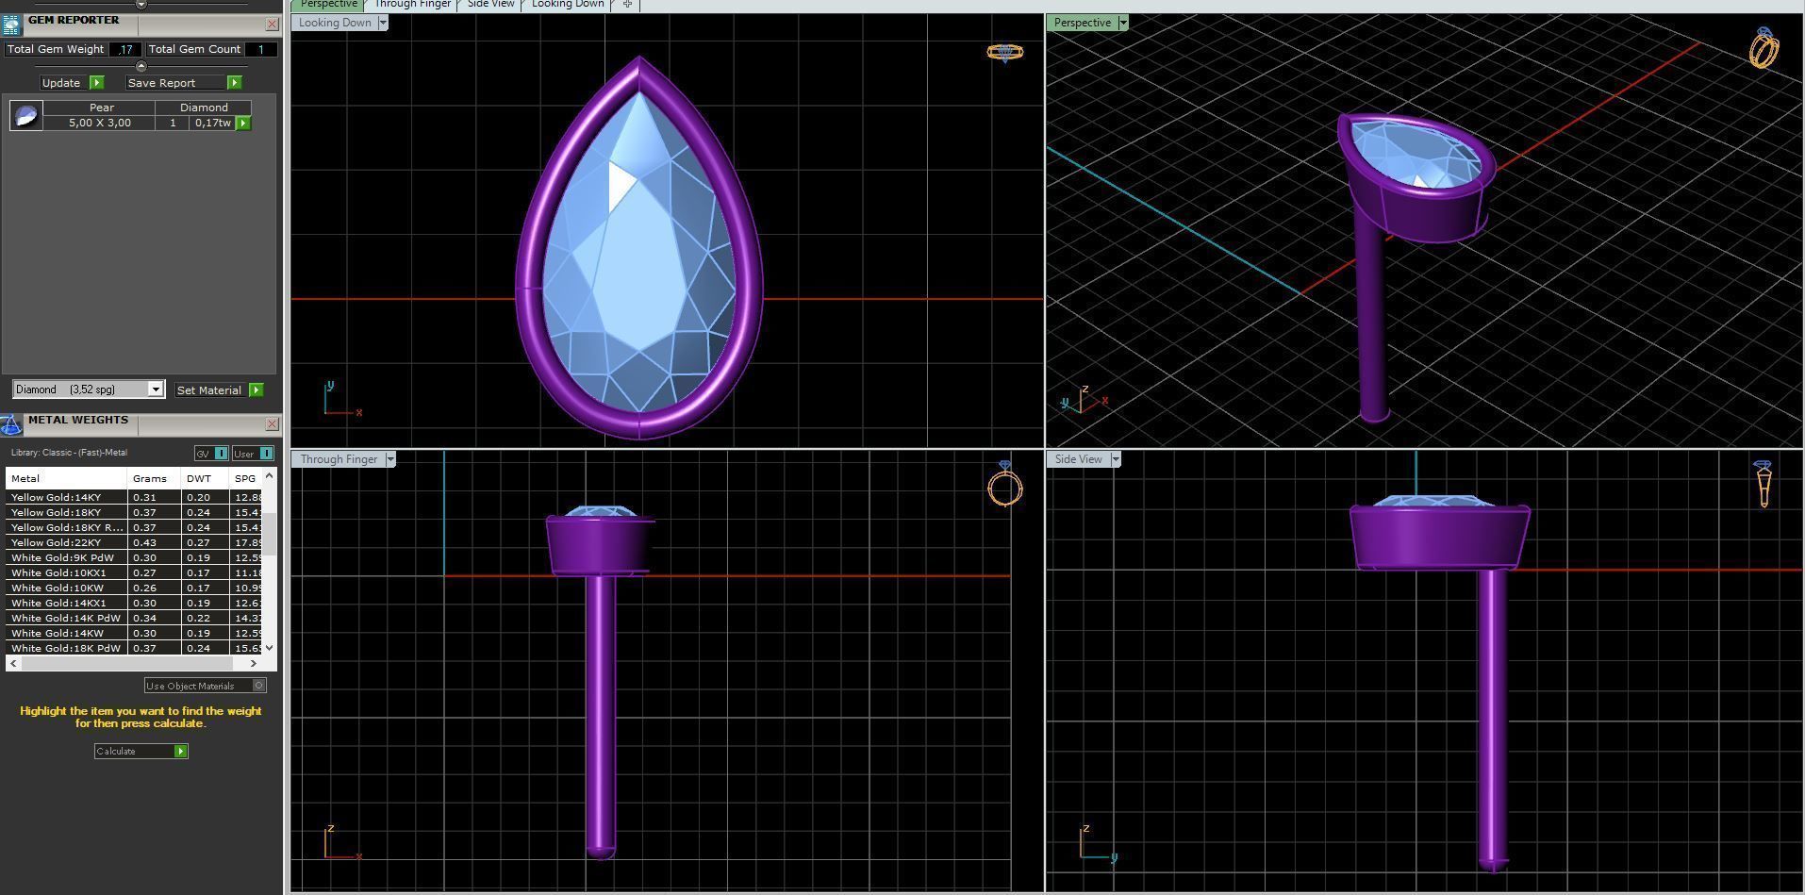Click the Update button label
Screen dimensions: 1805x895
point(61,83)
